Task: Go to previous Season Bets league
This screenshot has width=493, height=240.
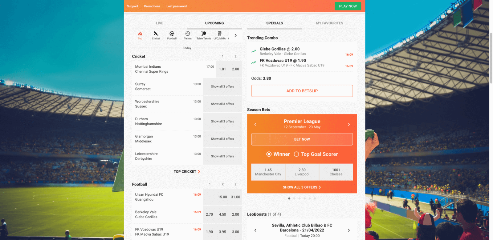Action: pyautogui.click(x=255, y=124)
